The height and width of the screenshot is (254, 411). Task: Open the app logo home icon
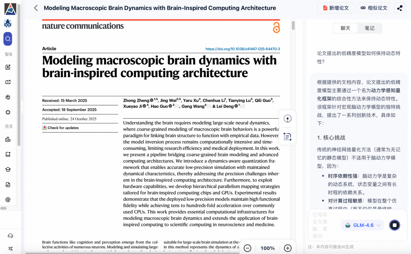(x=10, y=9)
